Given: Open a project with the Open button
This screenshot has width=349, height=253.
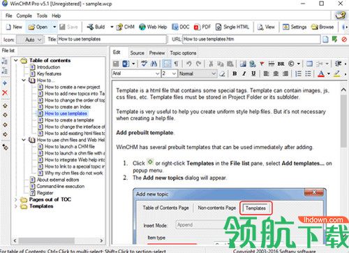Looking at the screenshot, I should (38, 27).
